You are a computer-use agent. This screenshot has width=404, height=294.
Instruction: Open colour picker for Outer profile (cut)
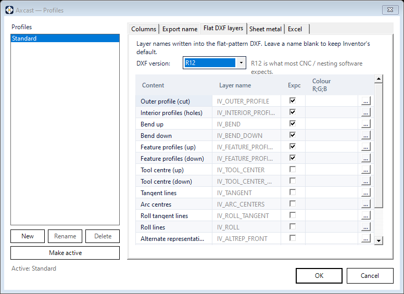pyautogui.click(x=365, y=101)
